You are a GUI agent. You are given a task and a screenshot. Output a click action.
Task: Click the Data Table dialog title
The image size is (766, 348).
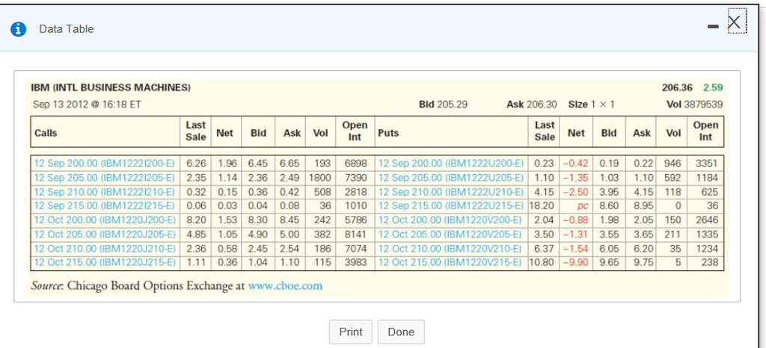[67, 29]
